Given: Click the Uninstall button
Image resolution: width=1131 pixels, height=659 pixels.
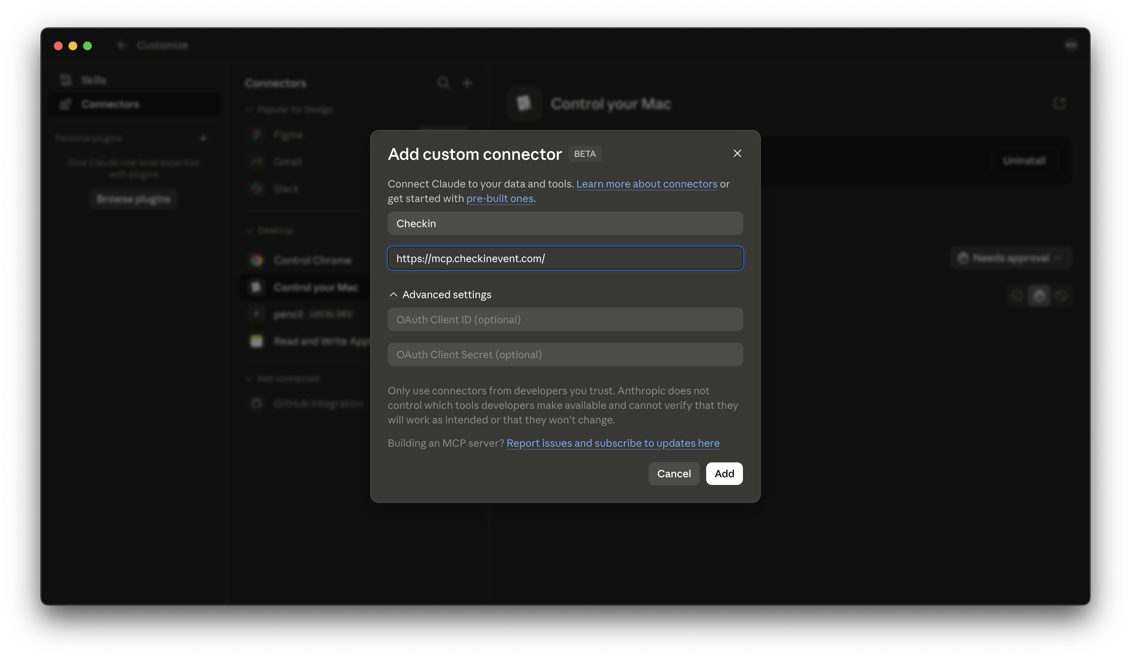Looking at the screenshot, I should coord(1024,161).
